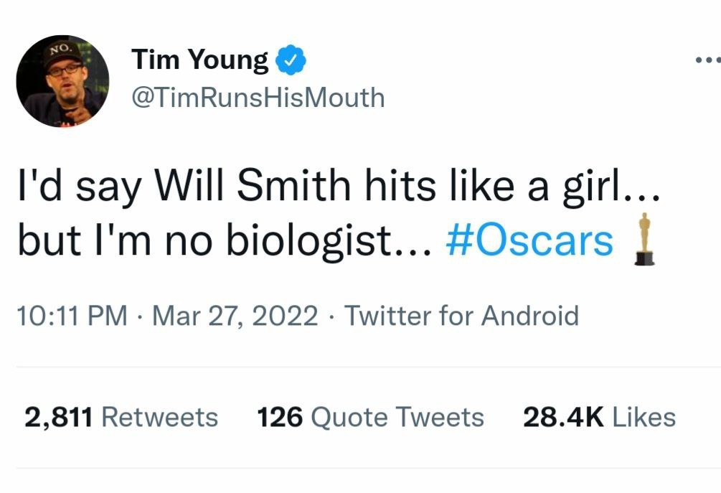Screen dimensions: 721x493
Task: Open the #Oscars hashtag link
Action: click(x=529, y=240)
